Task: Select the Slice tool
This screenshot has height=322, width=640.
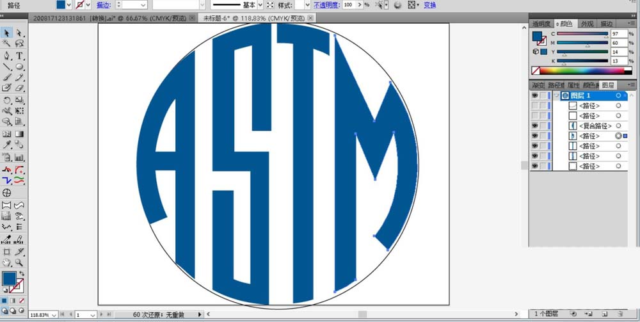Action: click(x=19, y=252)
